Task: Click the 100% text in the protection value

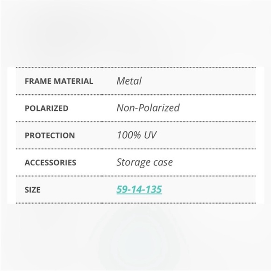Action: point(129,135)
